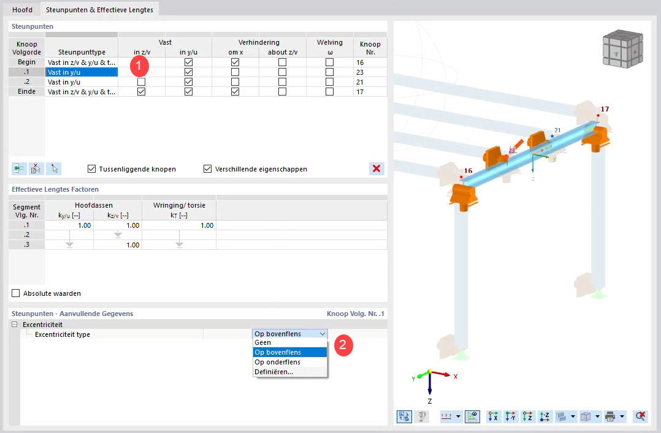The width and height of the screenshot is (661, 433).
Task: Enable the Absolute waarden checkbox
Action: tap(15, 293)
